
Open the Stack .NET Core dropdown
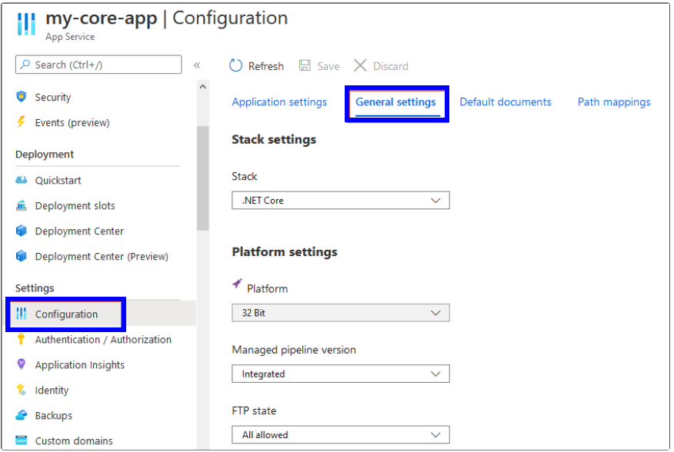pos(340,200)
